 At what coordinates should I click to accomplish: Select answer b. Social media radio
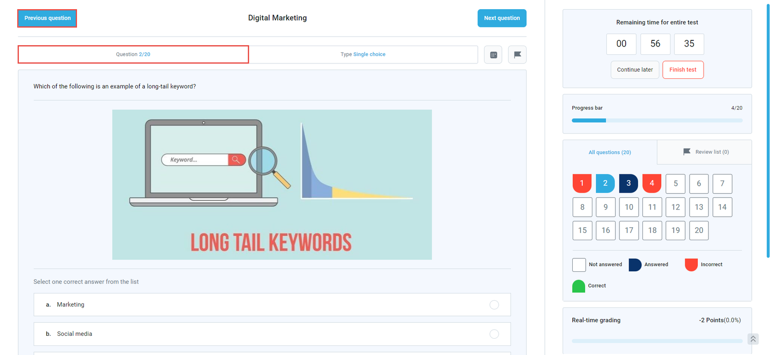tap(494, 334)
